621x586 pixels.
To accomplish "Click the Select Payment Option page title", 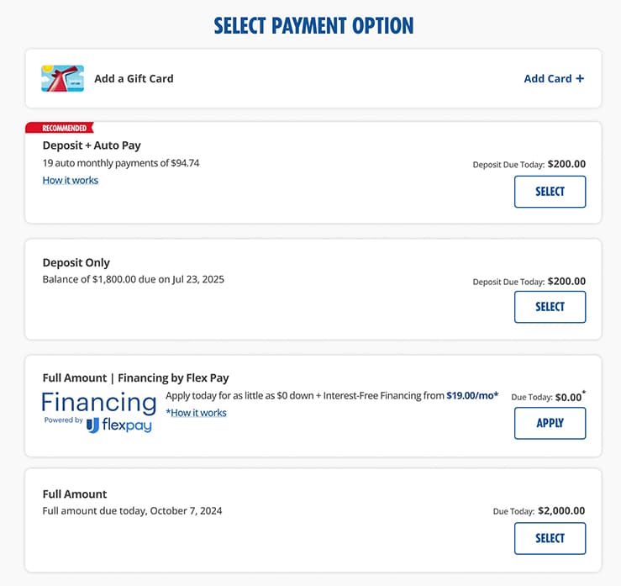I will point(313,25).
